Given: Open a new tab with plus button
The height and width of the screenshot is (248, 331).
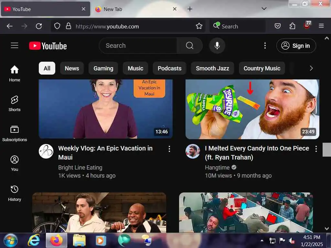Looking at the screenshot, I should pos(190,9).
